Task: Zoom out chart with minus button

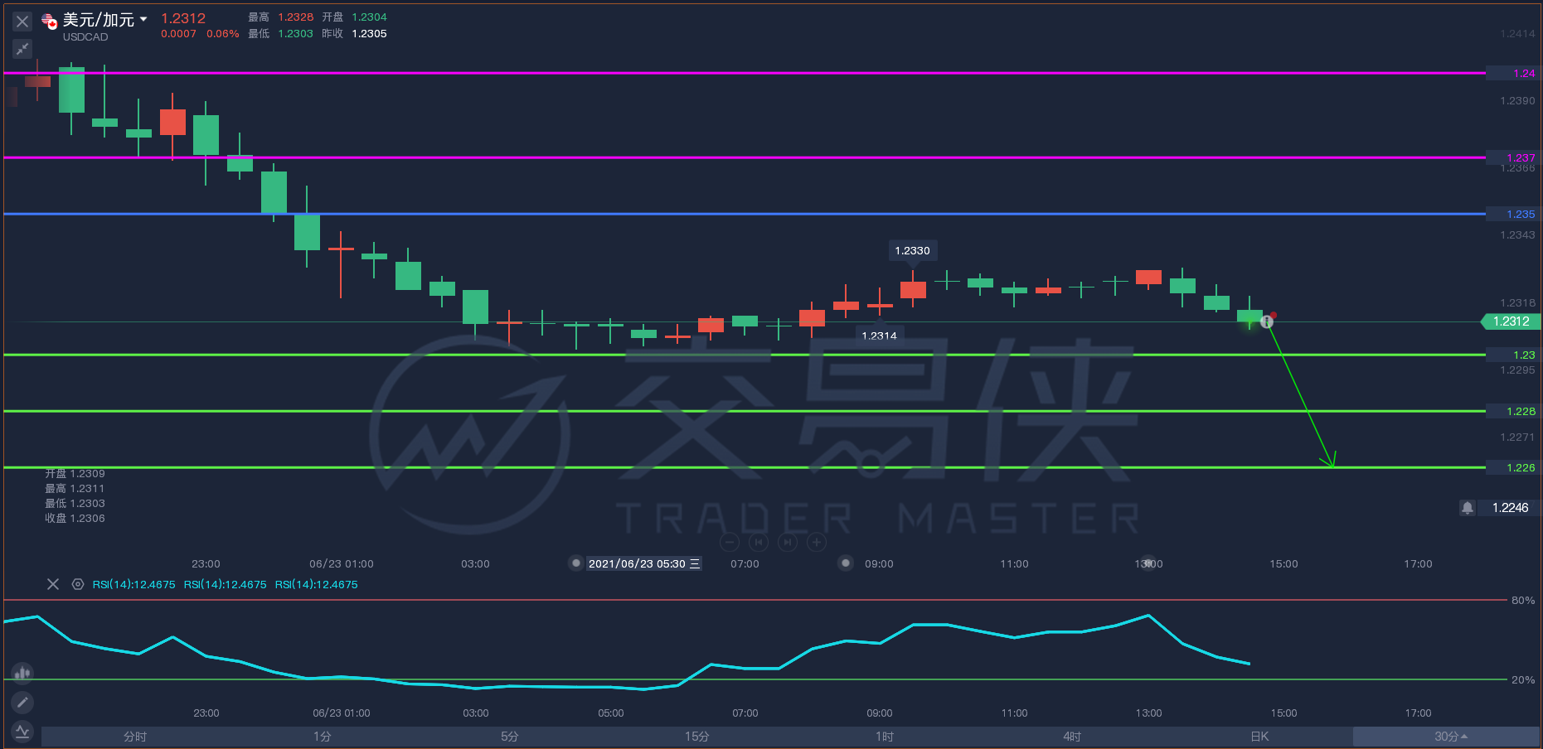Action: pos(730,542)
